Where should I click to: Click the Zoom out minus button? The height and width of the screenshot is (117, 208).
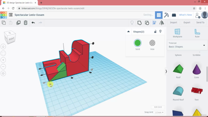(x=3, y=67)
